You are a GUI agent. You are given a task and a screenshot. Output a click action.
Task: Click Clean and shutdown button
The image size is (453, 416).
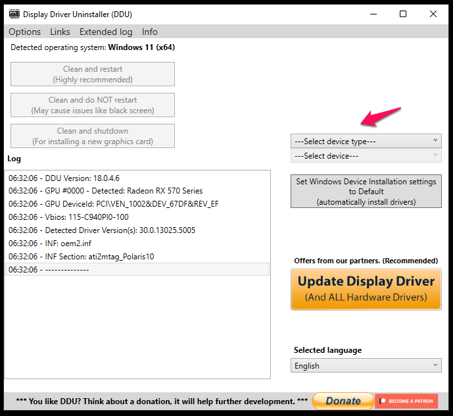click(x=93, y=136)
